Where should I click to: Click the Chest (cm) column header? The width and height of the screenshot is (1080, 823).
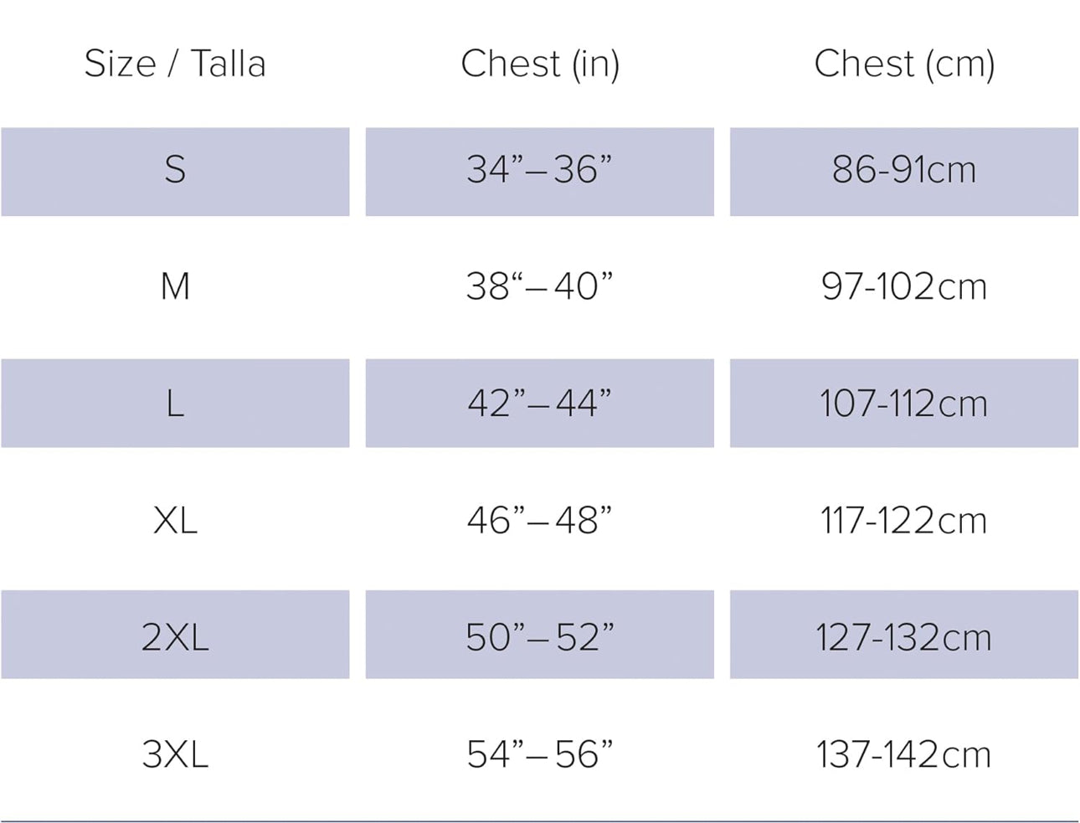[x=904, y=64]
